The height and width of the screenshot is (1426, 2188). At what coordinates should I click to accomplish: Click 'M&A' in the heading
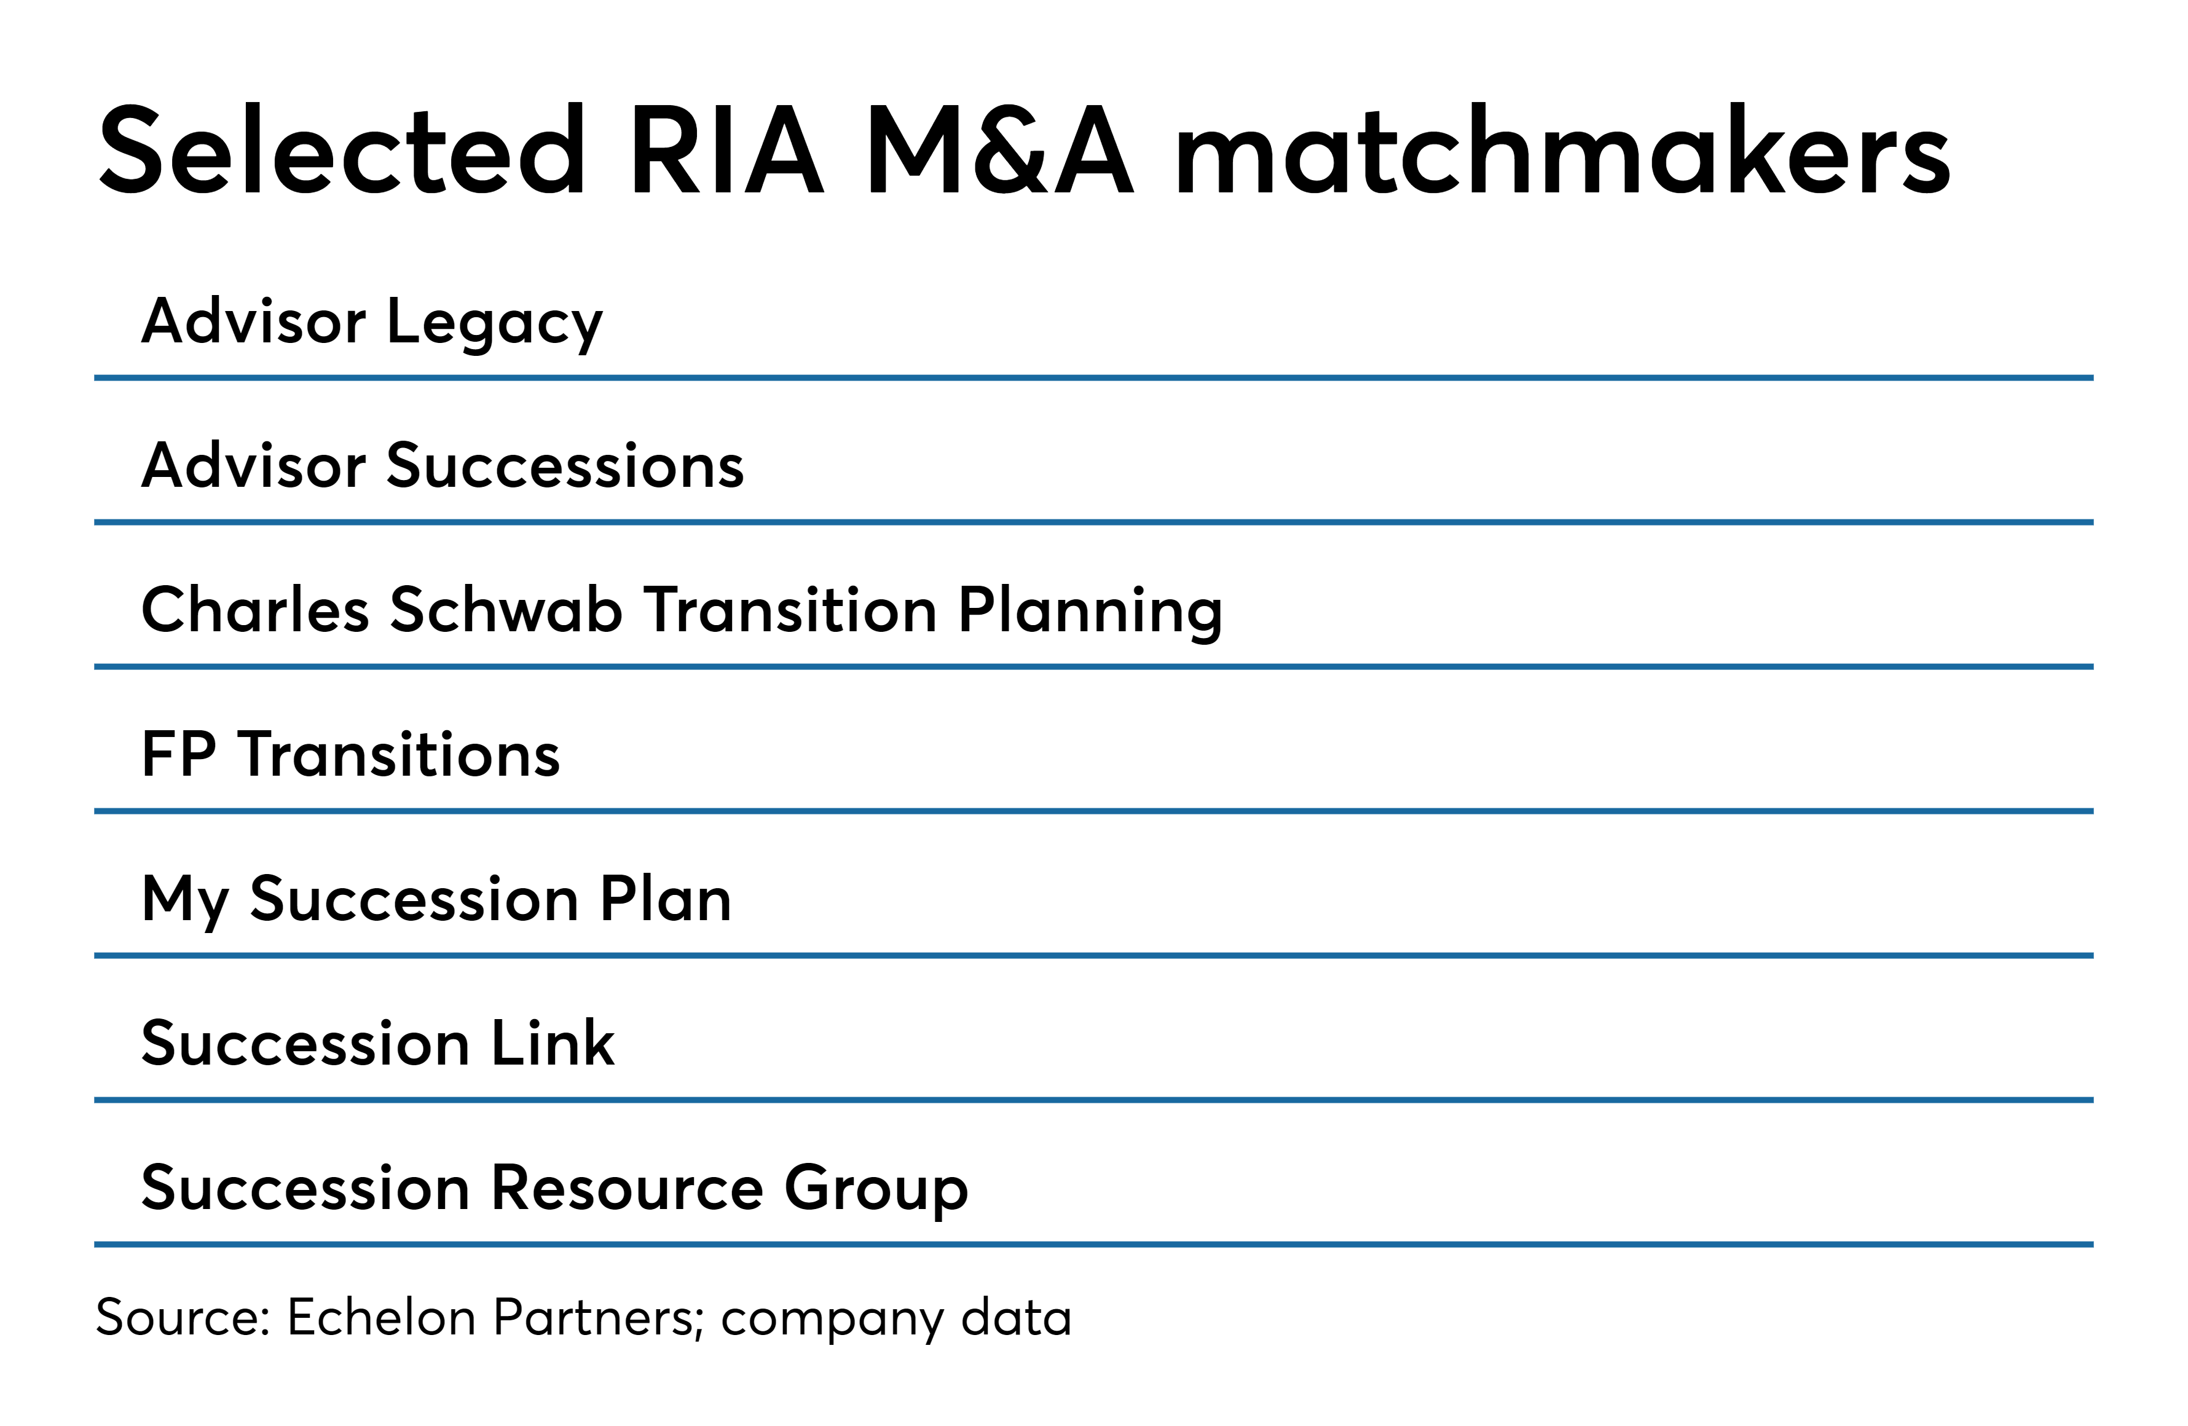(x=1000, y=151)
